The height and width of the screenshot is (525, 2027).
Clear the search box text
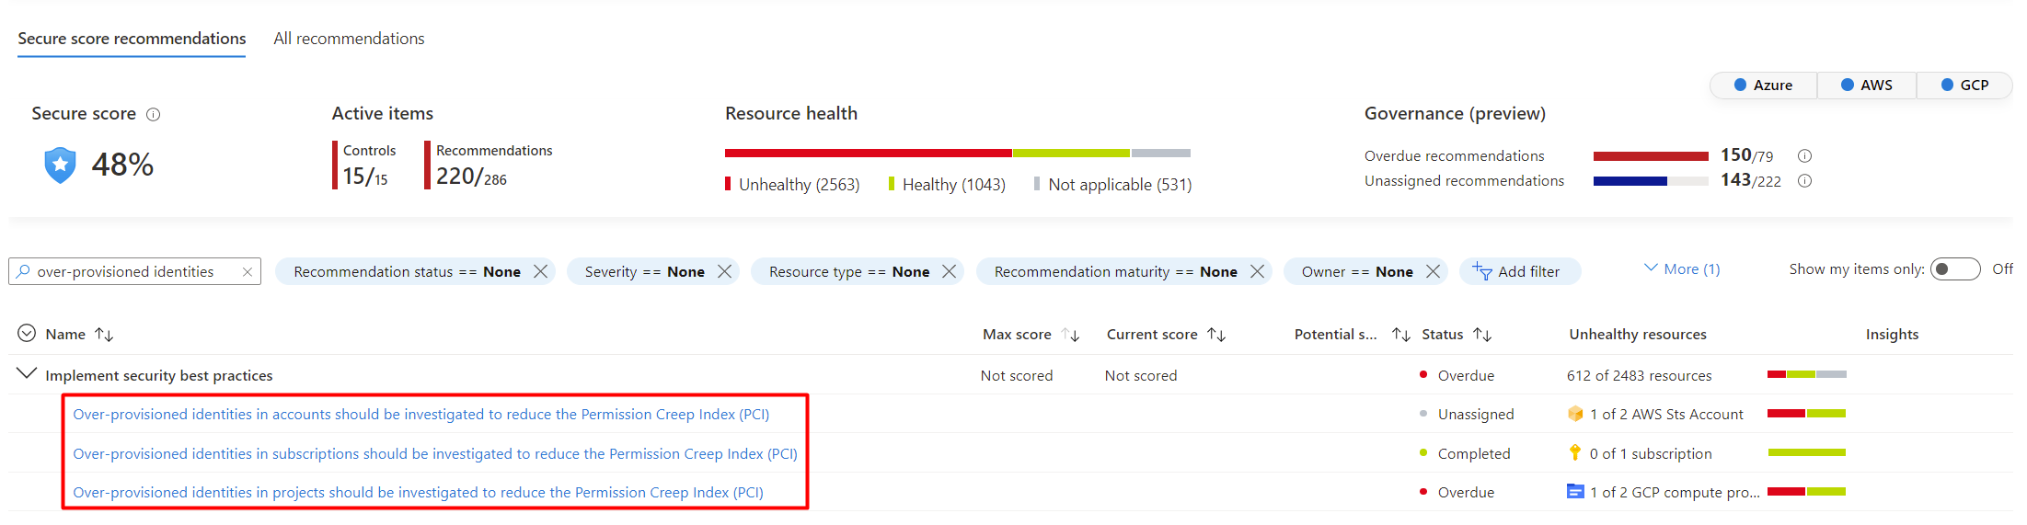point(248,272)
